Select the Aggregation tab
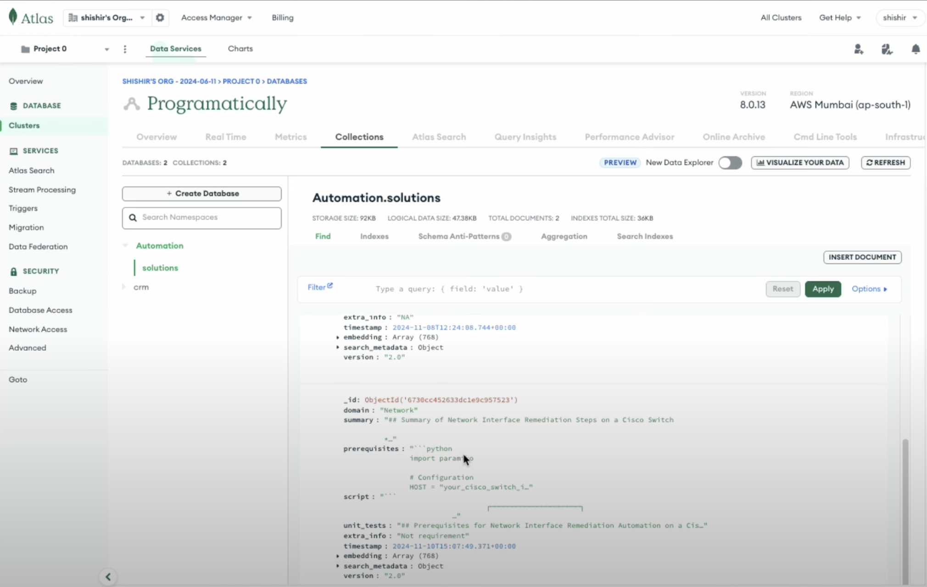Screen dimensions: 927x587 (x=564, y=237)
